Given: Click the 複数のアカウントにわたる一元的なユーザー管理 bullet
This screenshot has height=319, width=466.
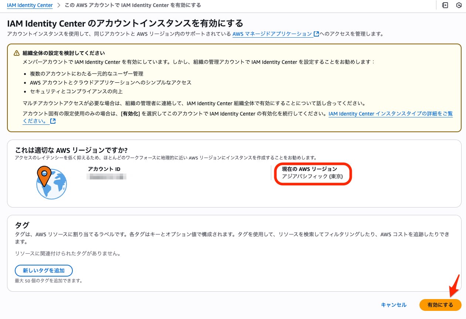Looking at the screenshot, I should pos(86,74).
